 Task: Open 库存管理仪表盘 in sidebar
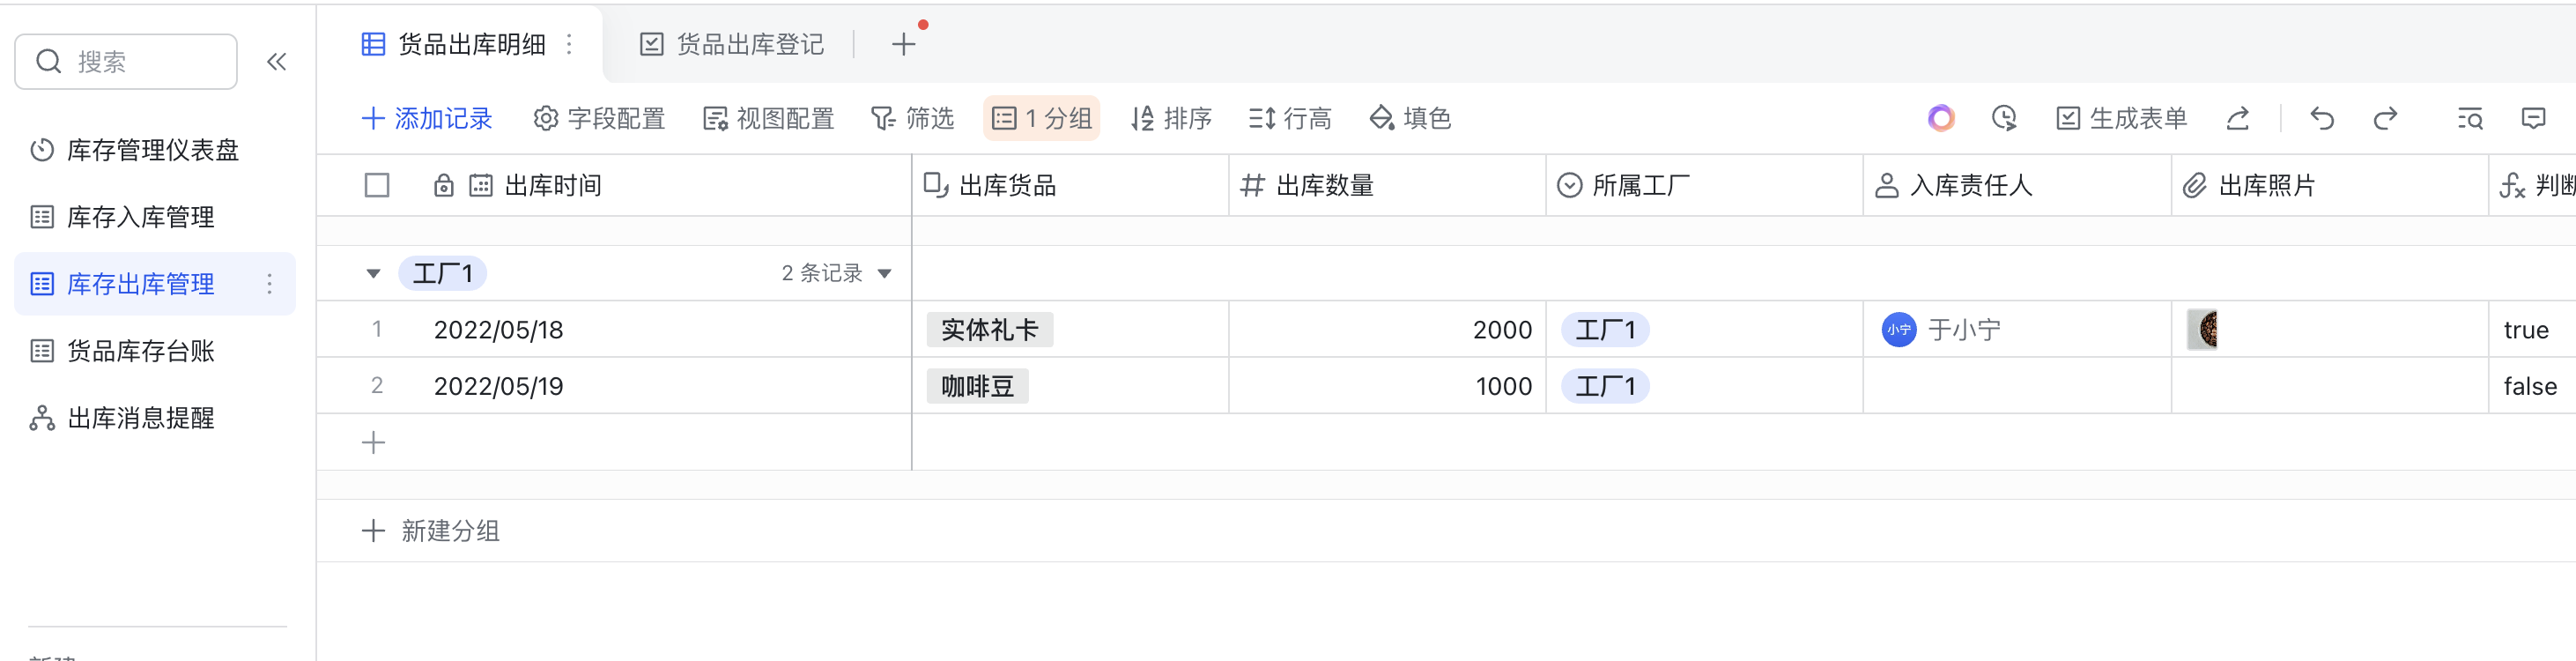click(x=152, y=151)
